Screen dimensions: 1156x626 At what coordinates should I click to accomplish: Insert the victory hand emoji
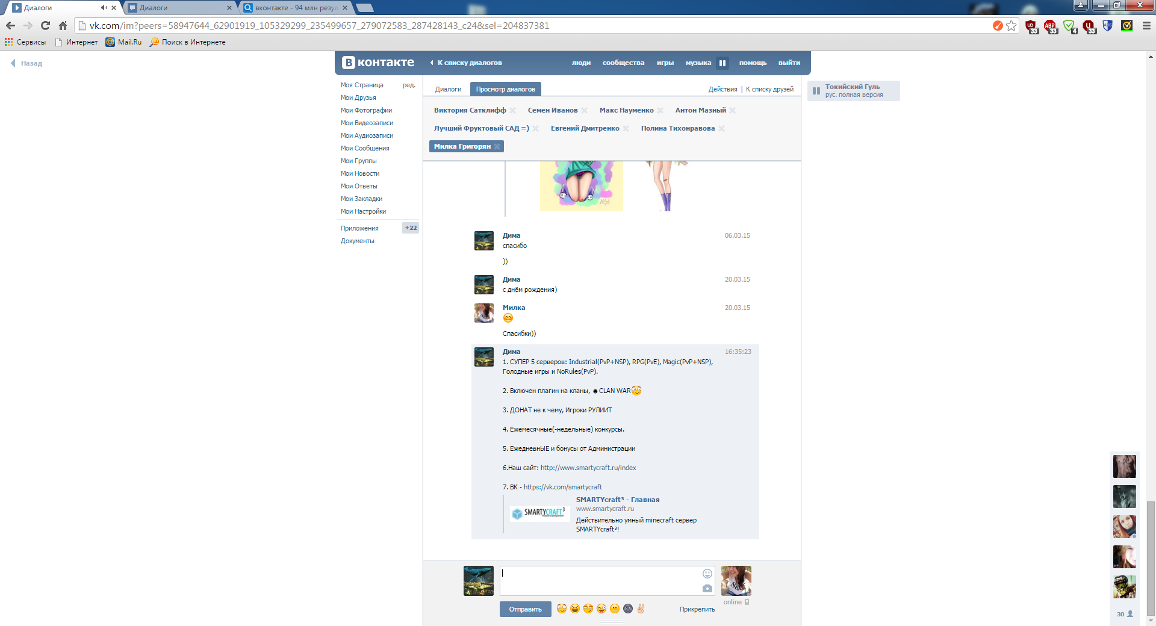click(x=641, y=609)
